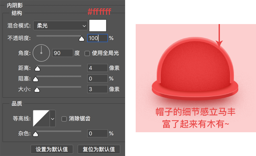Click the 不透明度 slider handle

[82, 39]
